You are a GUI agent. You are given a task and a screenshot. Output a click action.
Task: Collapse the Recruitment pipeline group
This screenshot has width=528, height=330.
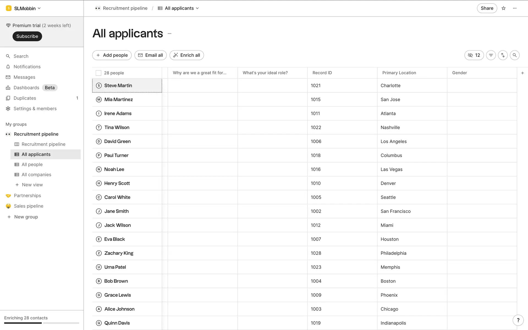[36, 134]
